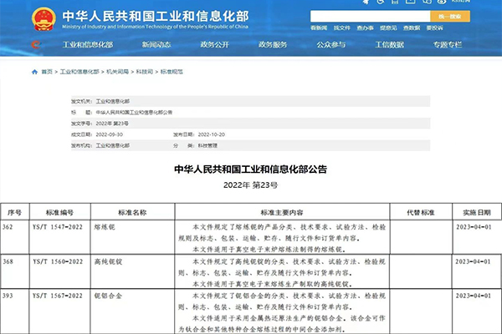Click the standard name 熔炼铌
The image size is (502, 334).
pos(105,227)
